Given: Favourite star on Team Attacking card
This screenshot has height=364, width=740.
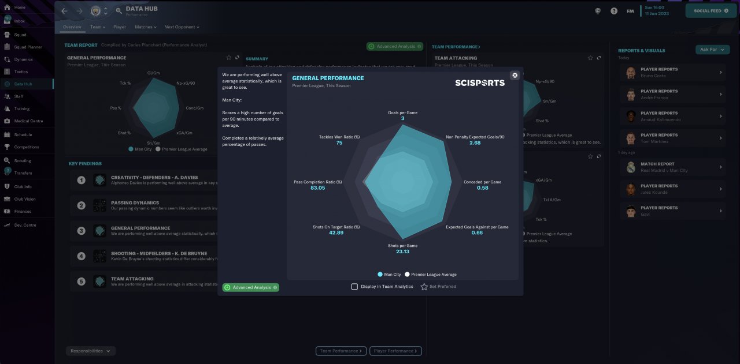Looking at the screenshot, I should tap(590, 58).
